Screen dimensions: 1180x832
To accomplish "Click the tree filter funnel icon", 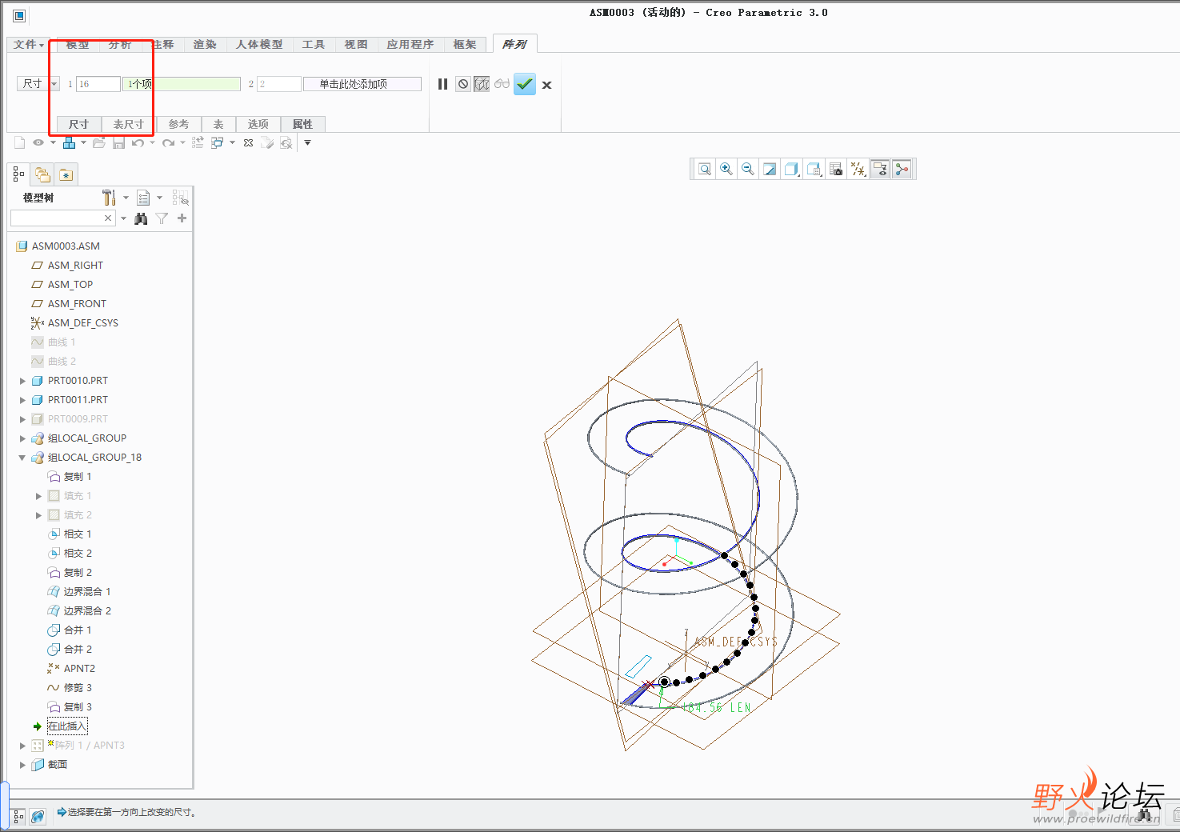I will point(162,218).
